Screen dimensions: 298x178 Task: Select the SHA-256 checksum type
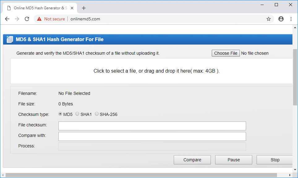pyautogui.click(x=97, y=114)
